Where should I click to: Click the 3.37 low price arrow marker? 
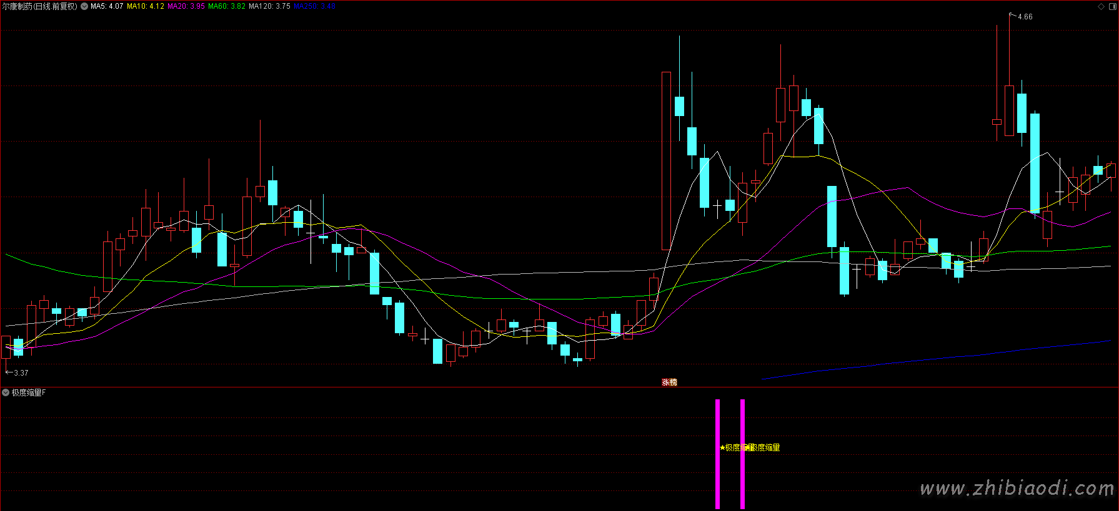pos(20,372)
